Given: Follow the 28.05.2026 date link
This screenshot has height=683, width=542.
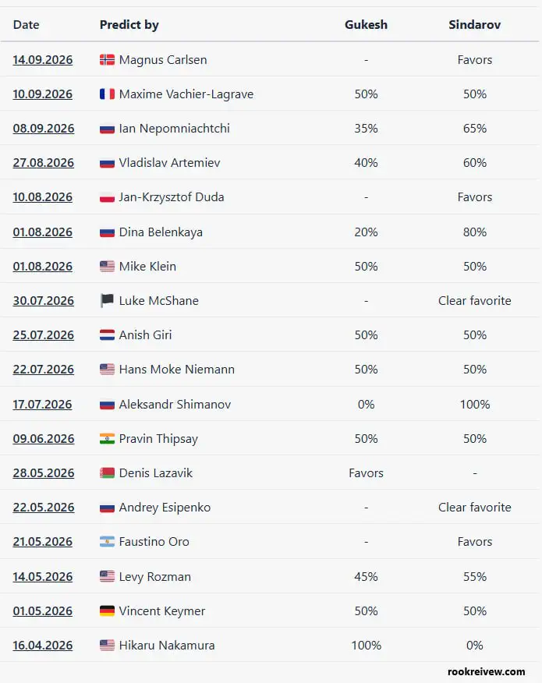Looking at the screenshot, I should click(44, 473).
